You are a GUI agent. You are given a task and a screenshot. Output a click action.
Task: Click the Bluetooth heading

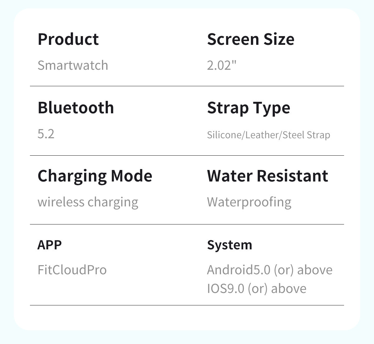76,108
